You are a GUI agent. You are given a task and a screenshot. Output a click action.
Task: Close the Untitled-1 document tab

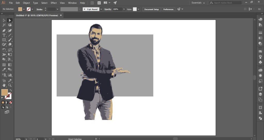pyautogui.click(x=61, y=15)
